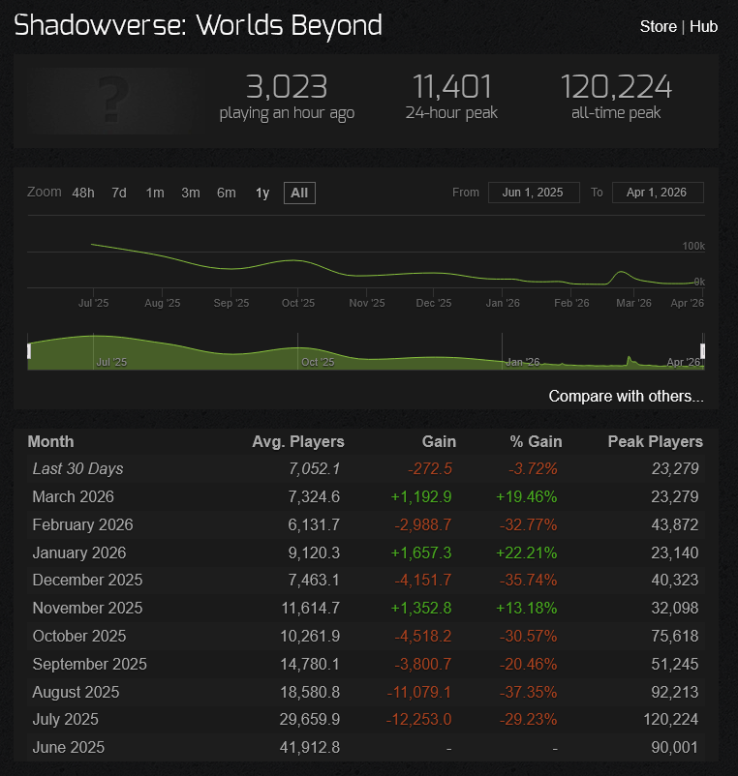Click the August 2025 row label
Image resolution: width=738 pixels, height=776 pixels.
76,692
